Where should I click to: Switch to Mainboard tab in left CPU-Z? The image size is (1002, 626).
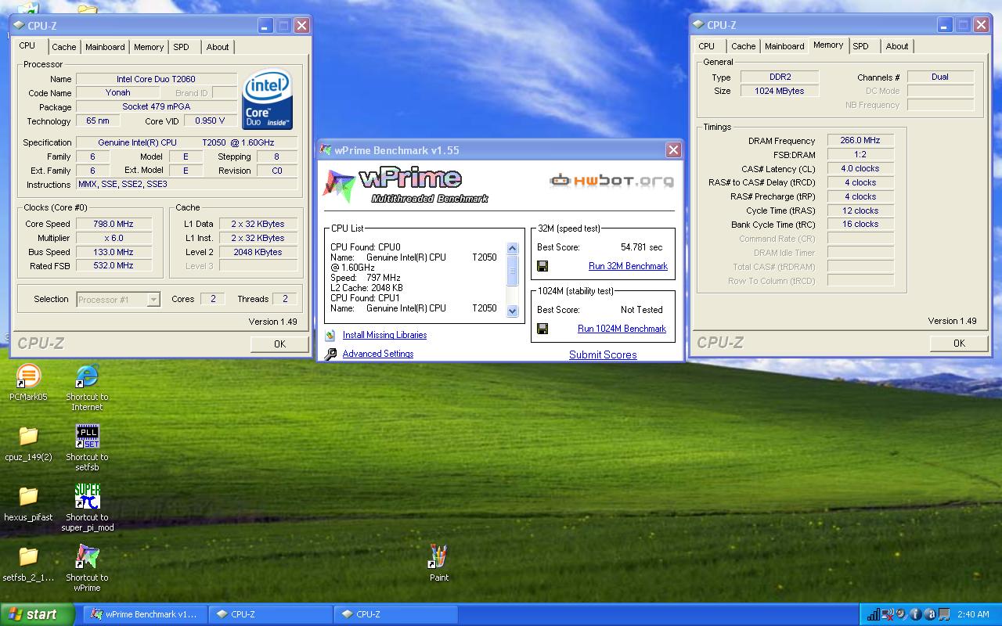click(x=105, y=47)
